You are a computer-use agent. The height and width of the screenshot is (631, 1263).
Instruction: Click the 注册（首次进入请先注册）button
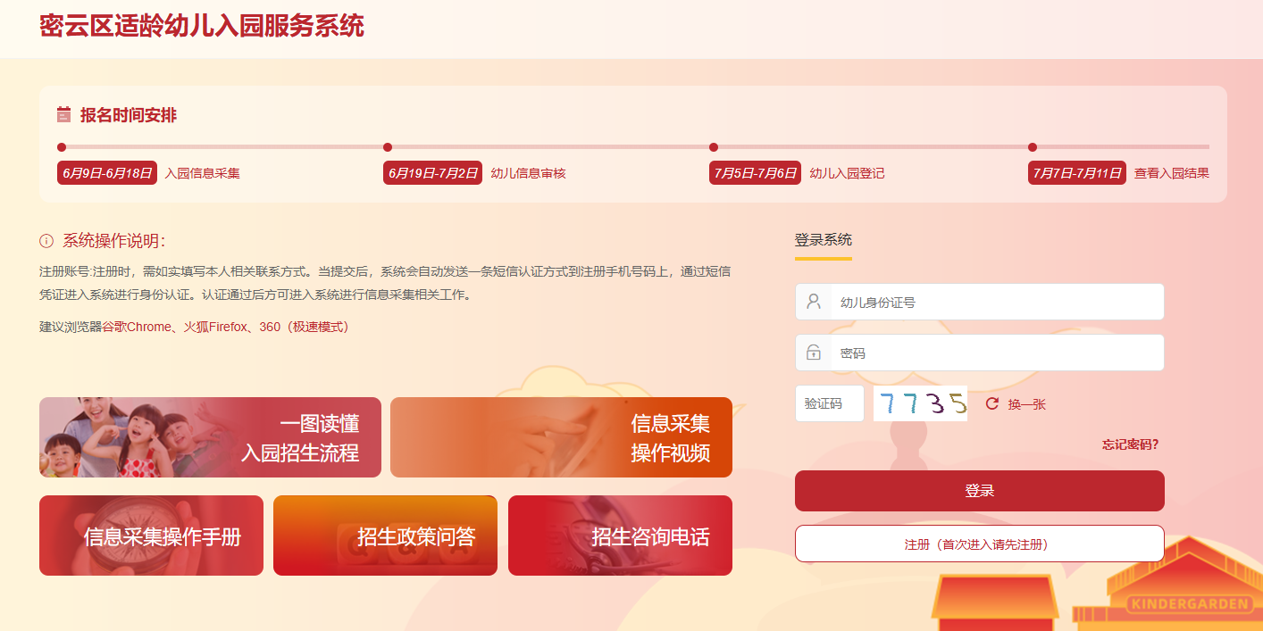980,544
